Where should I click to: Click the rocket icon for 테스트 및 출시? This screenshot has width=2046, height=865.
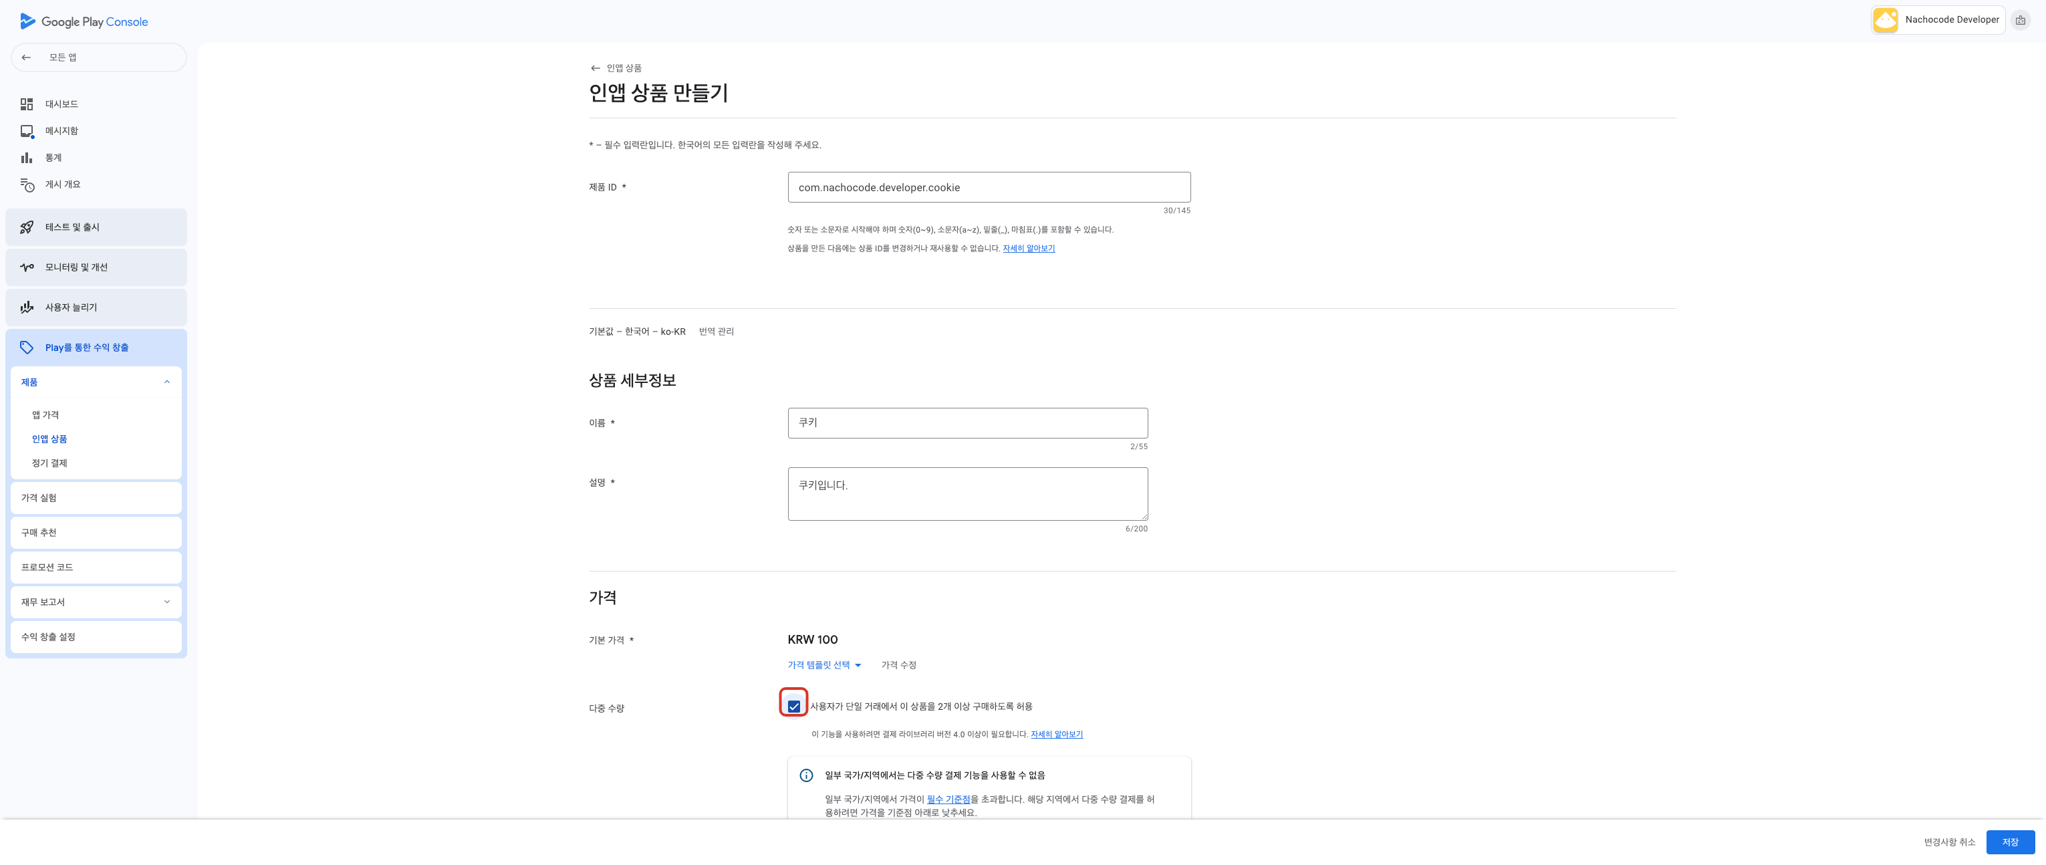(27, 227)
